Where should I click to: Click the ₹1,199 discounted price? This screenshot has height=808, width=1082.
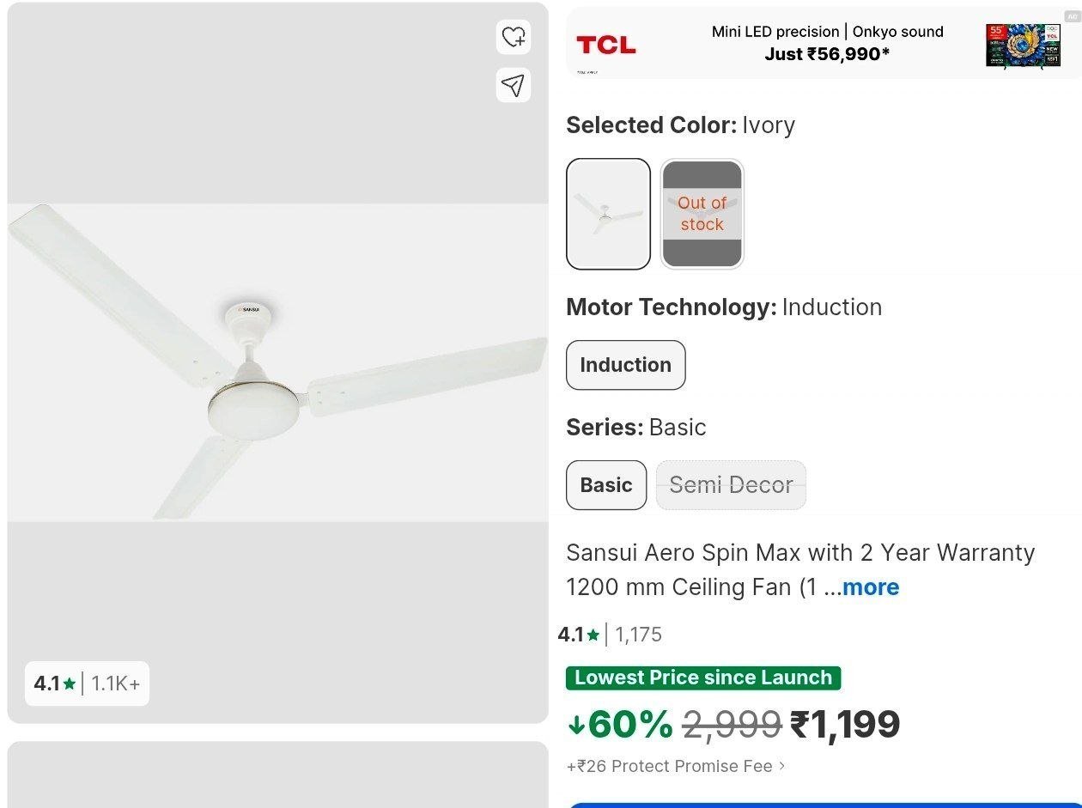(x=845, y=725)
